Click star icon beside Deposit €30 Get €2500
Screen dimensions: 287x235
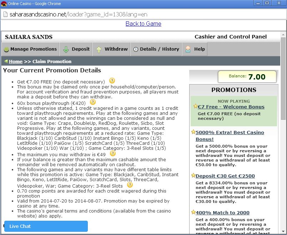tap(193, 175)
